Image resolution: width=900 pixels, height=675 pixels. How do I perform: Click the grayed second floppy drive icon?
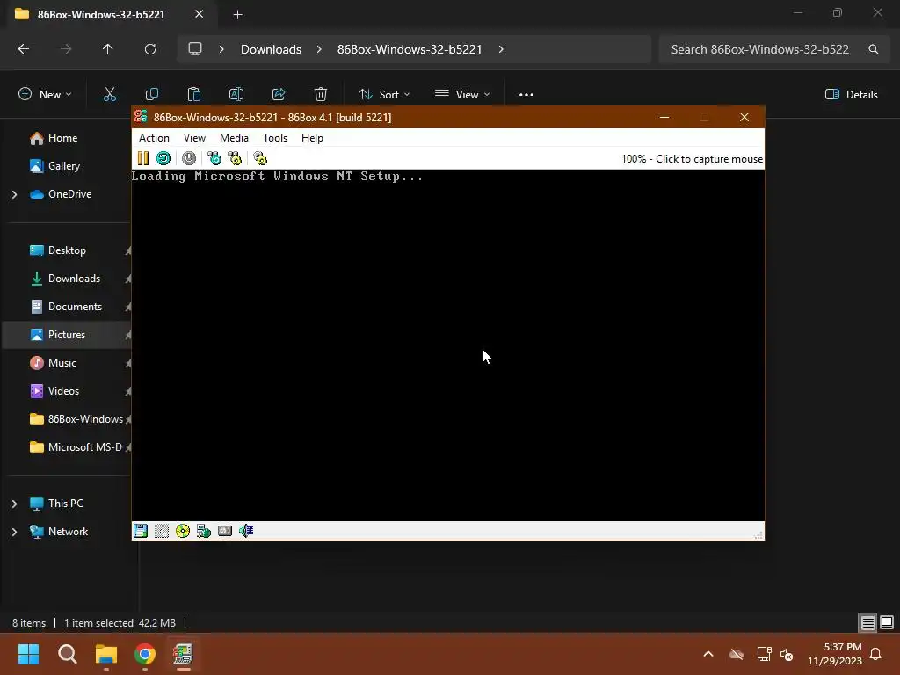click(x=162, y=531)
